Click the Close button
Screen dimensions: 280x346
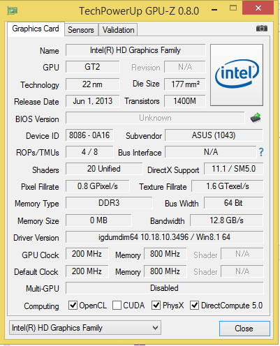click(244, 329)
